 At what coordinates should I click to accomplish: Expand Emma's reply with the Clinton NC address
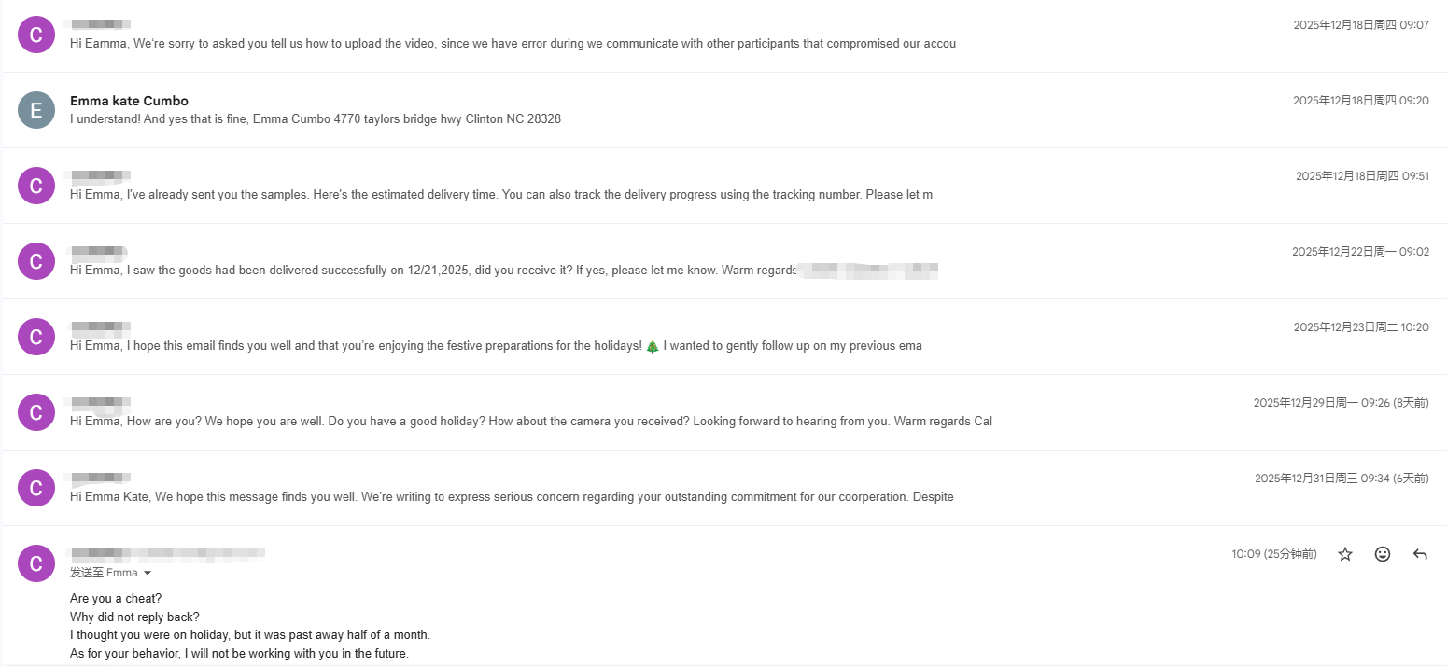pos(316,118)
